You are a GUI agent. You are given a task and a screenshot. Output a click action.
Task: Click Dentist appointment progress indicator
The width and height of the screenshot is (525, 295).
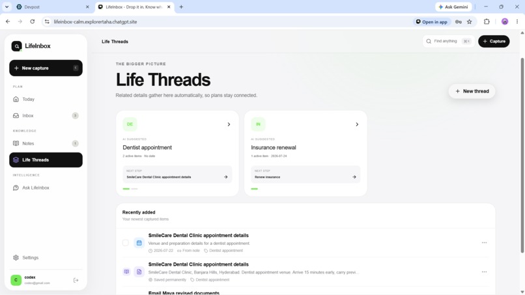coord(130,189)
